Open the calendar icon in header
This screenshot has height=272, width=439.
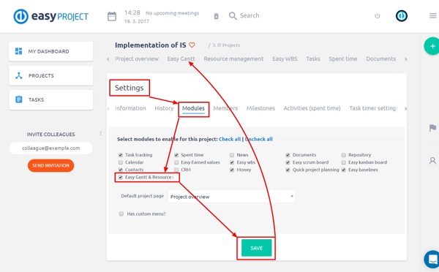[112, 16]
